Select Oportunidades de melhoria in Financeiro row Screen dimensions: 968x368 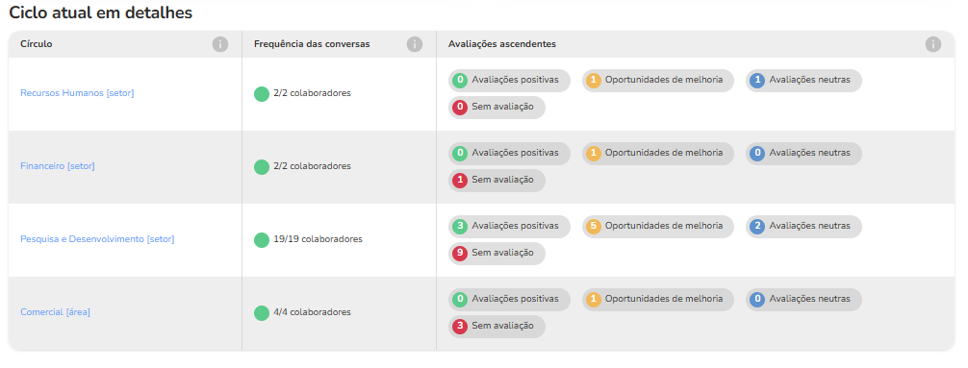(658, 153)
